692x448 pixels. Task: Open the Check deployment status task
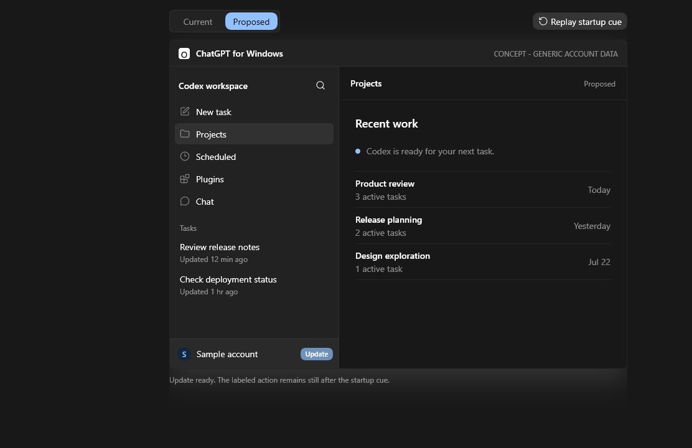(254, 285)
